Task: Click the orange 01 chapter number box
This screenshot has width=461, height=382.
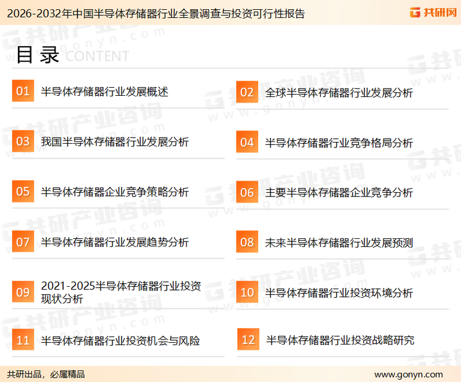Action: pyautogui.click(x=23, y=91)
